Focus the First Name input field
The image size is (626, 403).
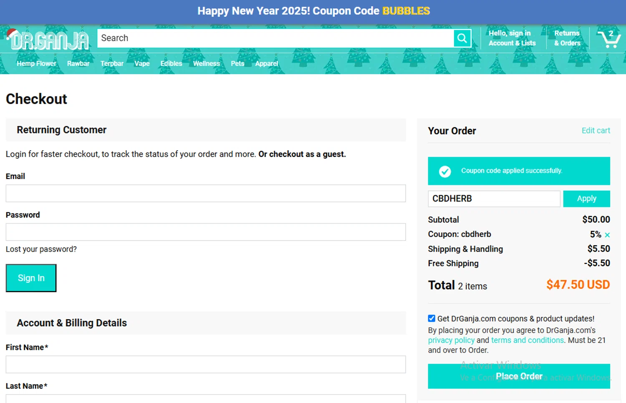(206, 364)
